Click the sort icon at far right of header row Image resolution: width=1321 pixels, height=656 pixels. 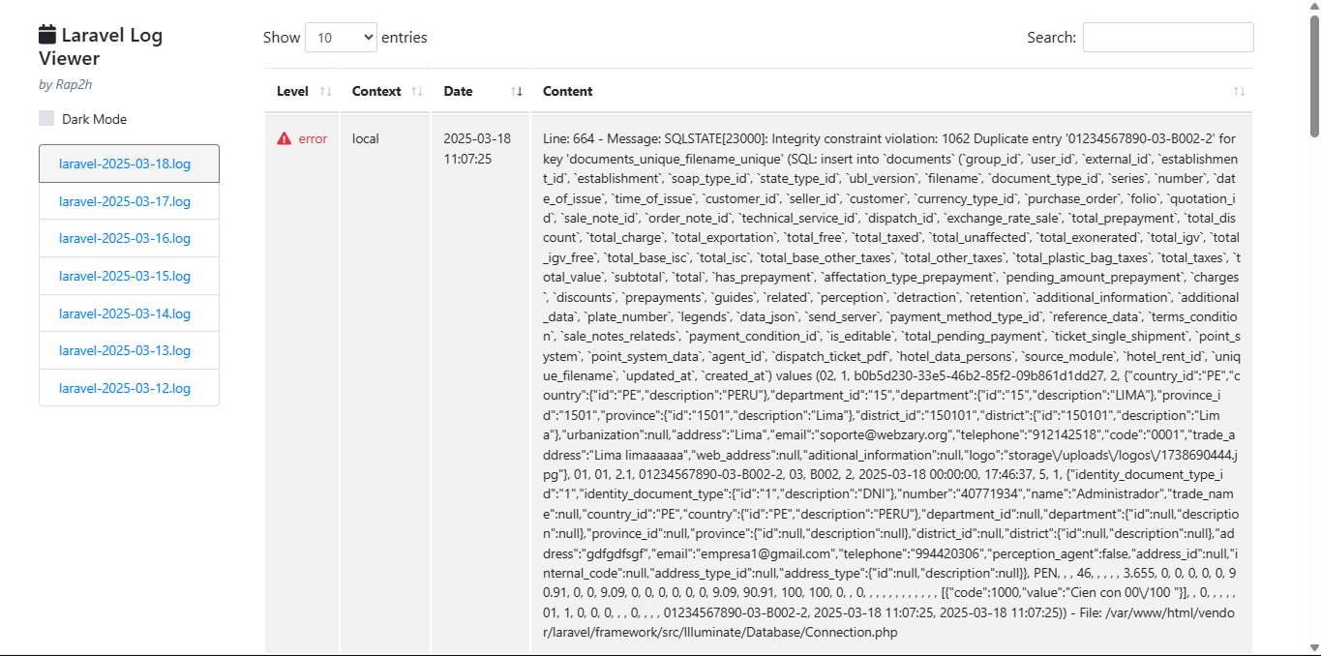[1240, 91]
